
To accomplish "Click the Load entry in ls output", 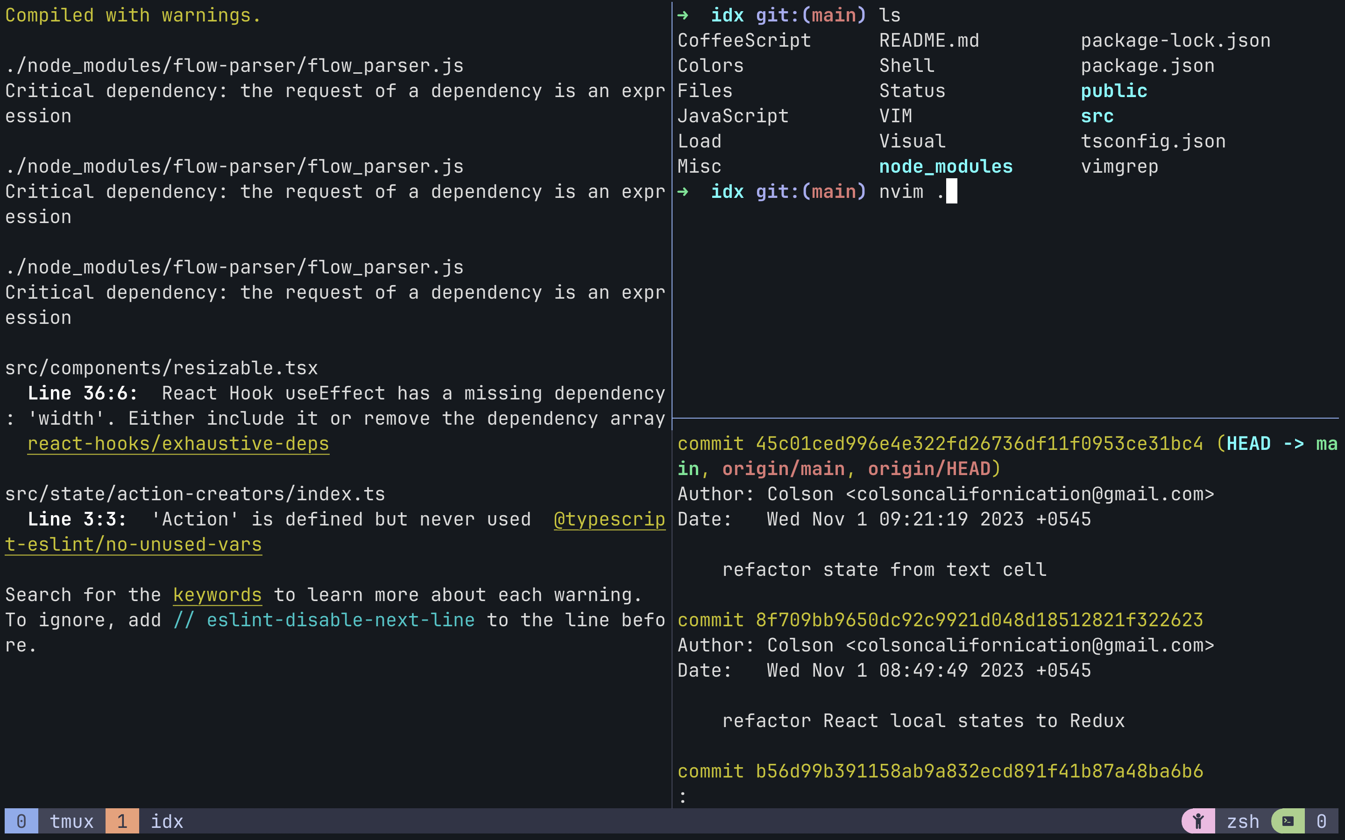I will pyautogui.click(x=699, y=141).
